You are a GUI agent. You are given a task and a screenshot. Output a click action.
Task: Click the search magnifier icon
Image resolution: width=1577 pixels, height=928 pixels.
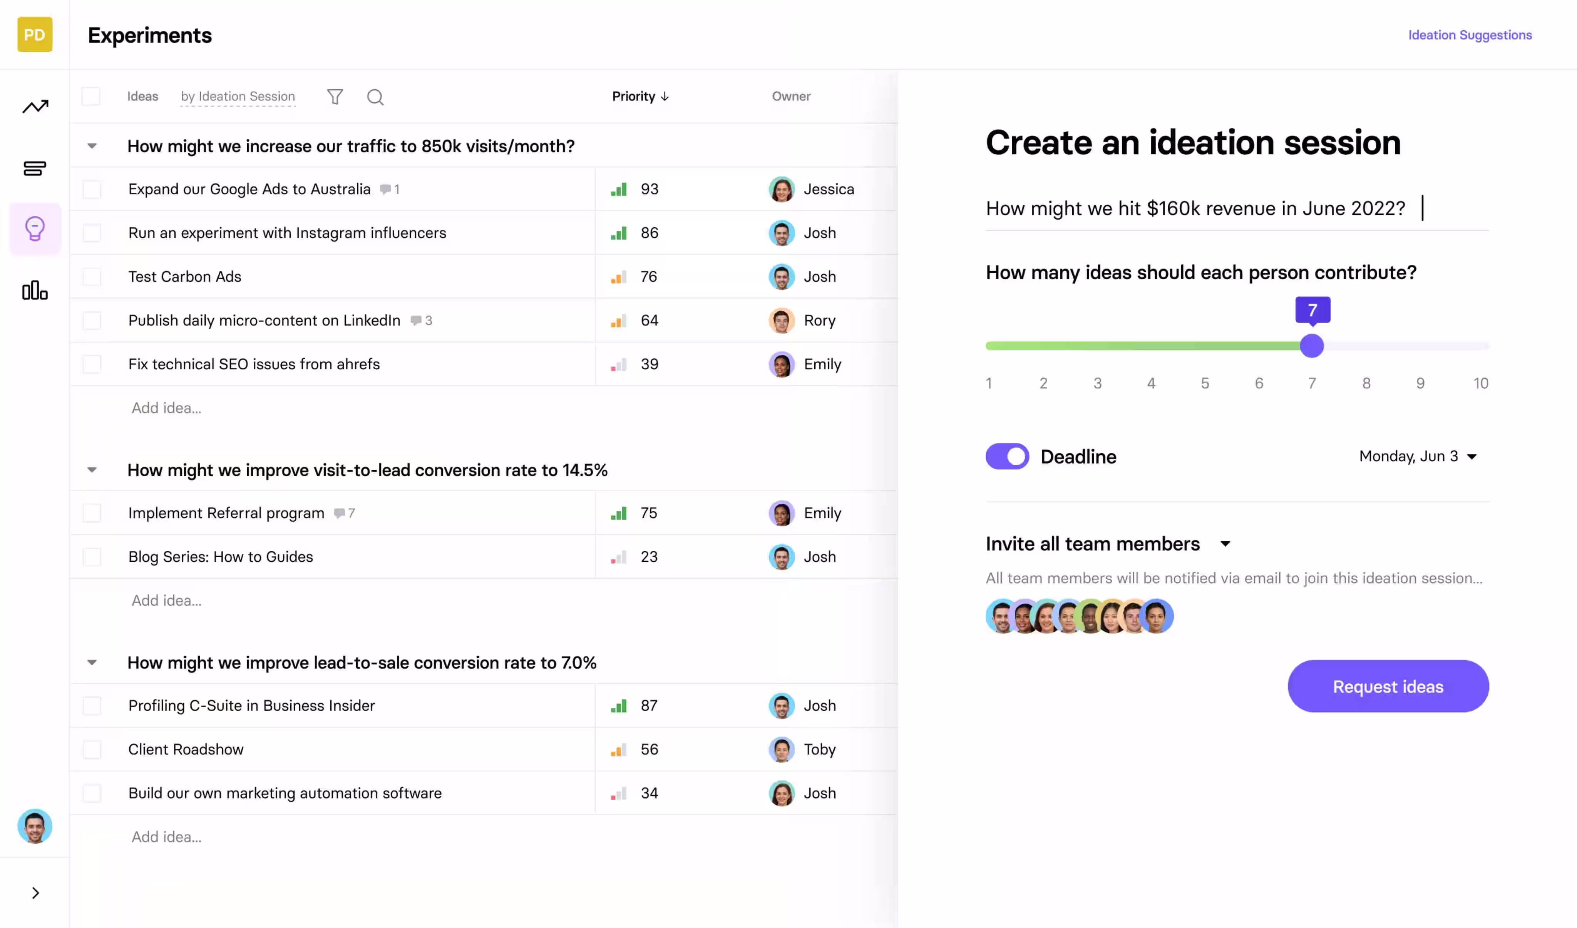(x=375, y=97)
